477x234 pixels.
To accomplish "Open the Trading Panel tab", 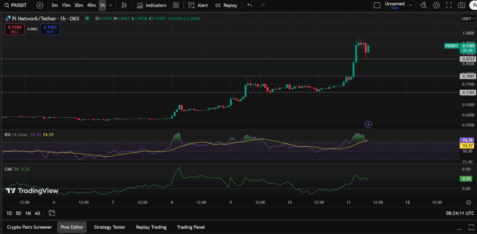I will (191, 227).
